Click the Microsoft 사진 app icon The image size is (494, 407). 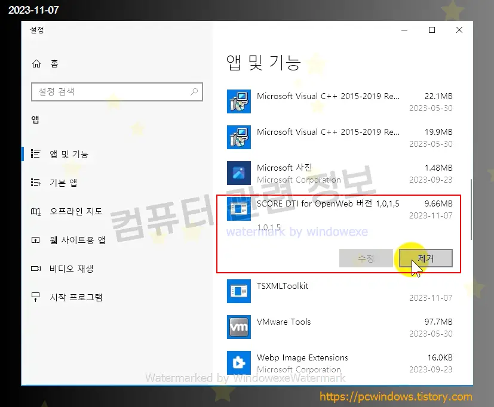(x=239, y=173)
